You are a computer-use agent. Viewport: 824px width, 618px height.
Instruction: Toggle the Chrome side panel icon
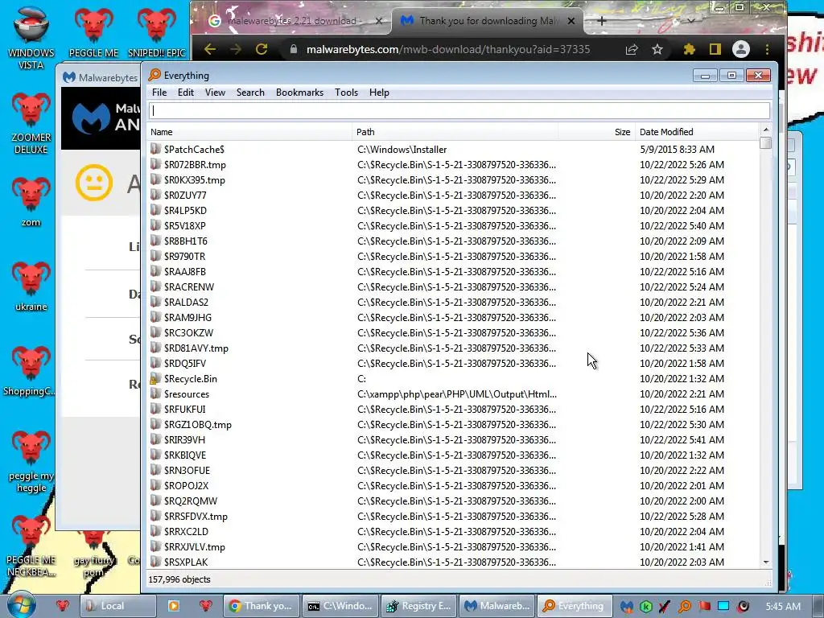coord(715,49)
